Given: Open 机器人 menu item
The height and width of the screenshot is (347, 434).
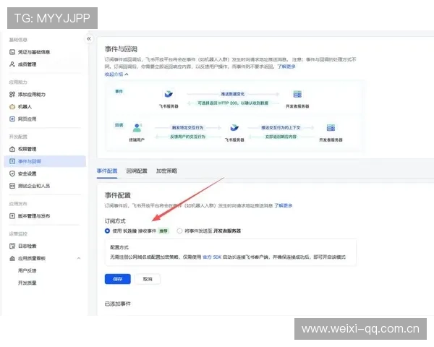Looking at the screenshot, I should pos(25,106).
